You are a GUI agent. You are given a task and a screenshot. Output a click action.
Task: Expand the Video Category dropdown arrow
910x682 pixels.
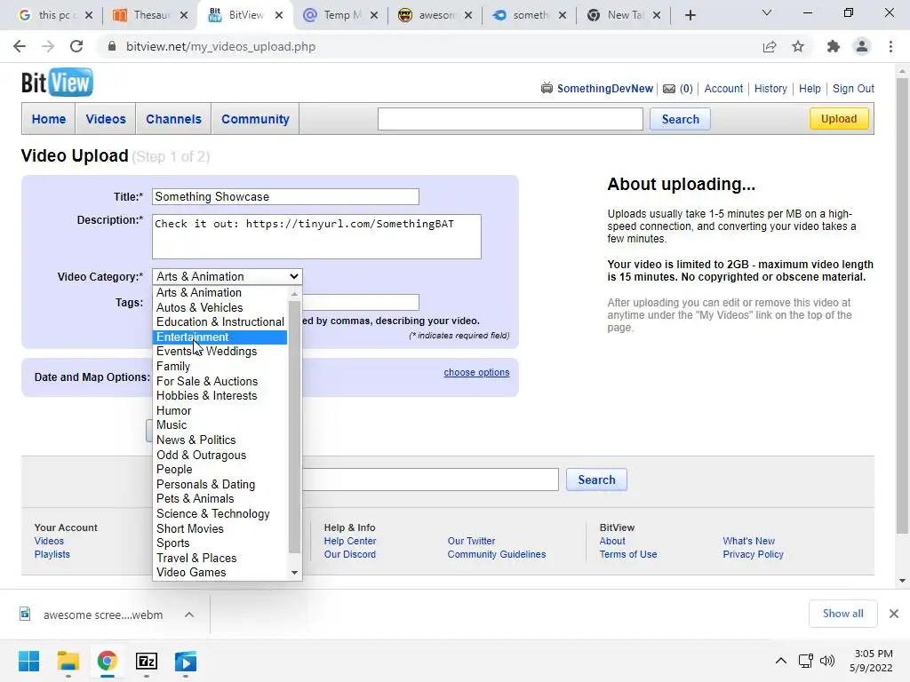293,277
